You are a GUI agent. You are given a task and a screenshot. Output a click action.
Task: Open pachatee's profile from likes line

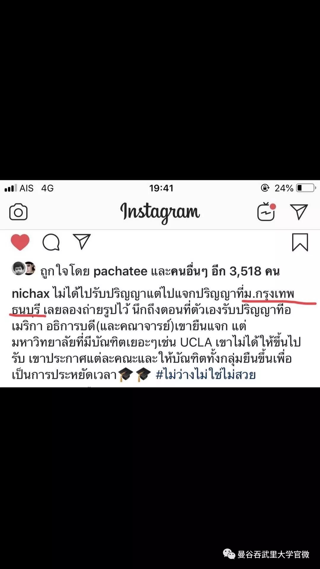coord(120,271)
